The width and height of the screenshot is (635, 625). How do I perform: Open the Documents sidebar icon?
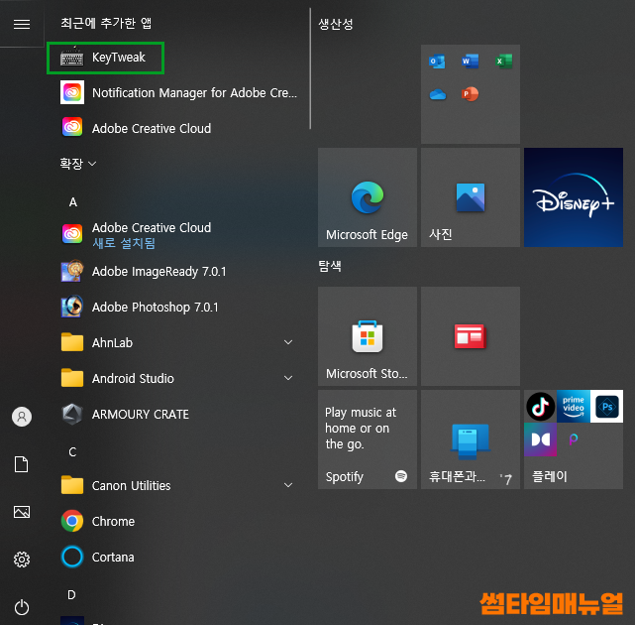click(22, 464)
